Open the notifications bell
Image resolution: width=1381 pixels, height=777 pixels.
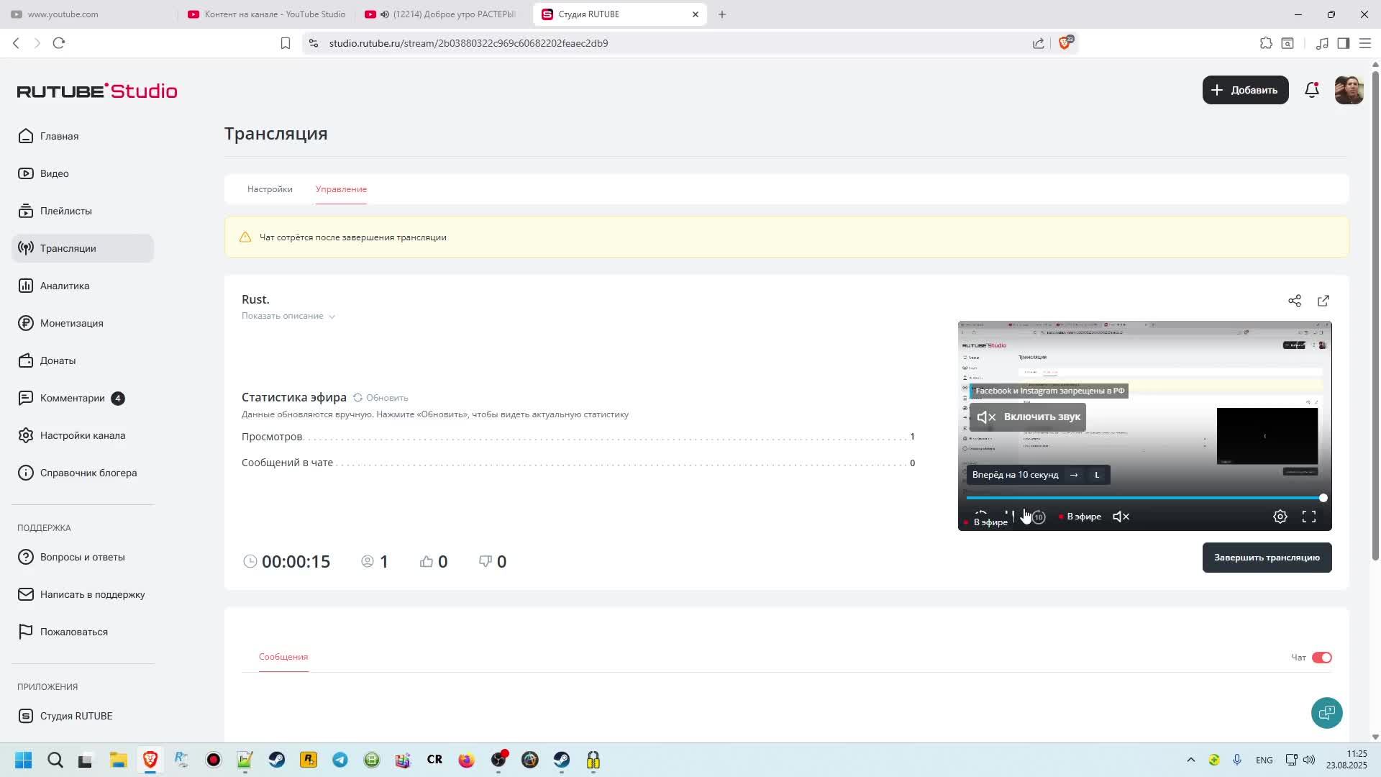[1311, 90]
